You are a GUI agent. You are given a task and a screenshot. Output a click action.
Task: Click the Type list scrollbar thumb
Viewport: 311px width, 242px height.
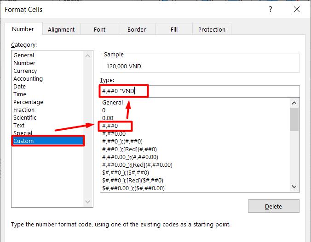pyautogui.click(x=294, y=119)
